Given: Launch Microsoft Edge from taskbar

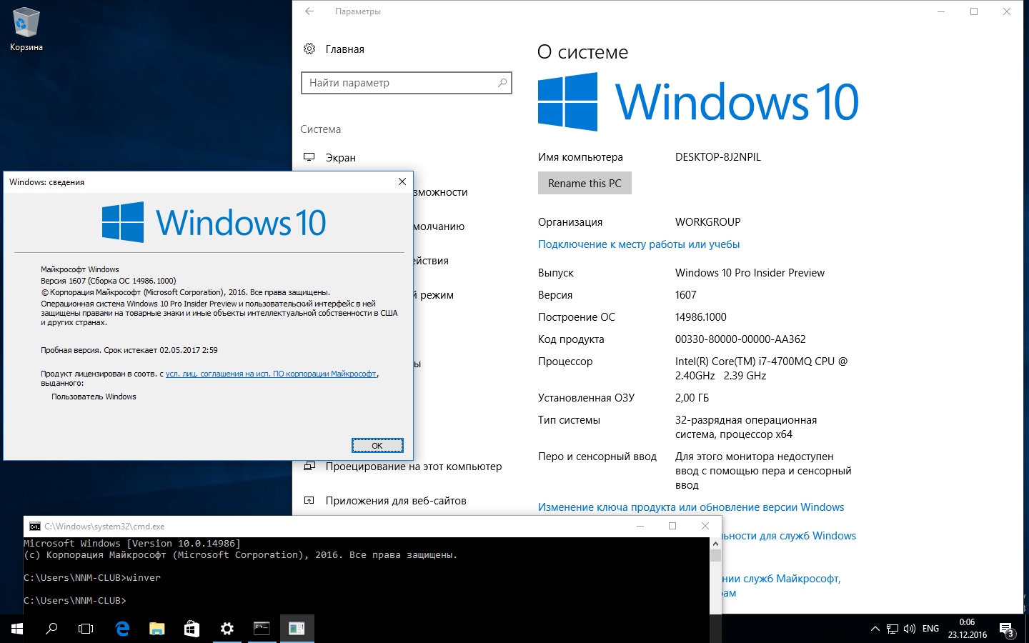Looking at the screenshot, I should click(x=122, y=629).
